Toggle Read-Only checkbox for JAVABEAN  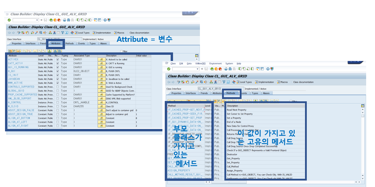58,79
